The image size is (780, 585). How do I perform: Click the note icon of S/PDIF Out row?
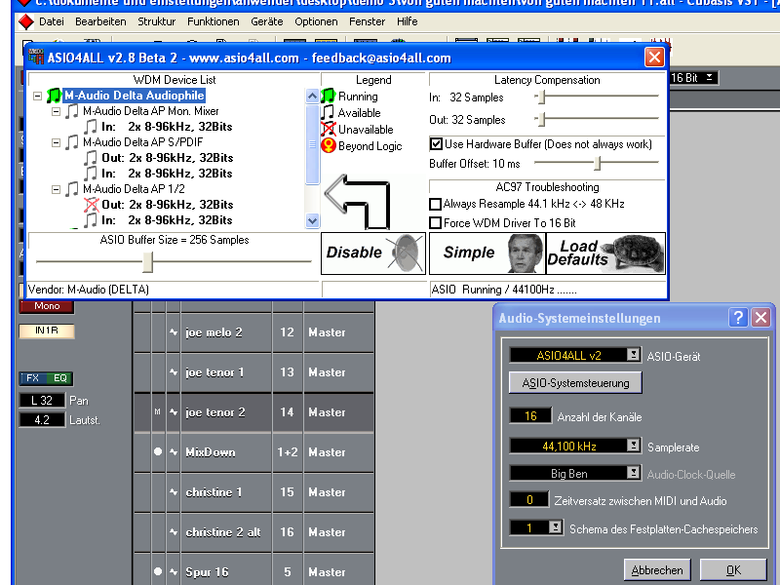91,158
